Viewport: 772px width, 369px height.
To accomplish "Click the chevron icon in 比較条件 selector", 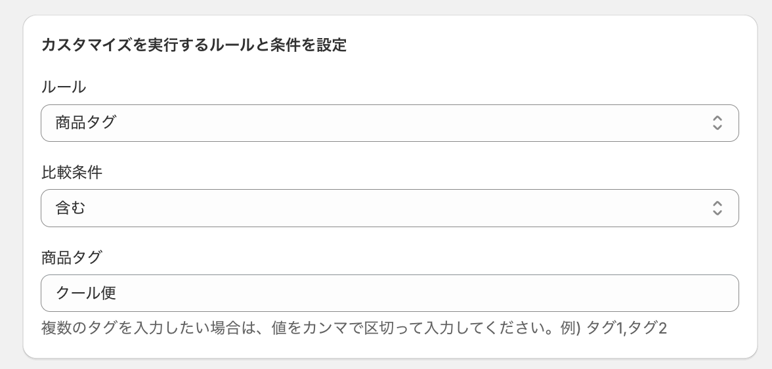I will [718, 208].
